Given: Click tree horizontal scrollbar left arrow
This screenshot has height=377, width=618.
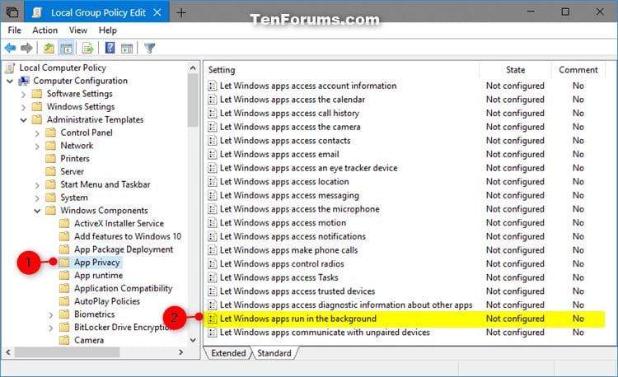Looking at the screenshot, I should click(x=8, y=352).
